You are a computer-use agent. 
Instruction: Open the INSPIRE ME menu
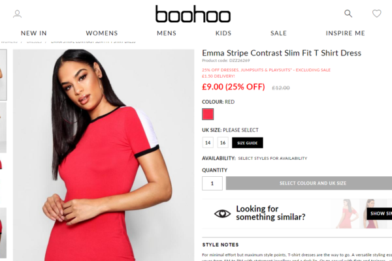pos(346,33)
